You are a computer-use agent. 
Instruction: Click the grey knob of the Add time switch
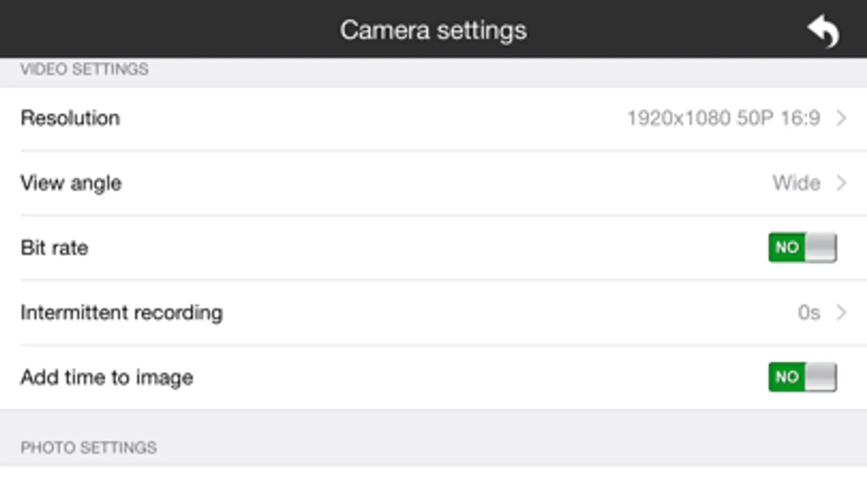821,377
